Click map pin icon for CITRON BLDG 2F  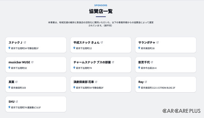pos(139,87)
